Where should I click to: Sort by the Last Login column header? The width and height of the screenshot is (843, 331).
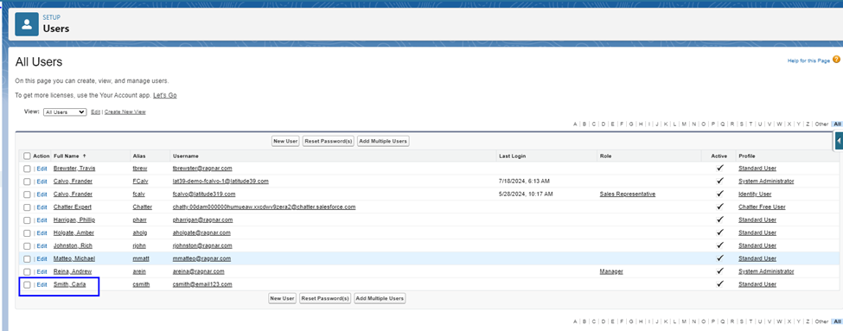(513, 156)
